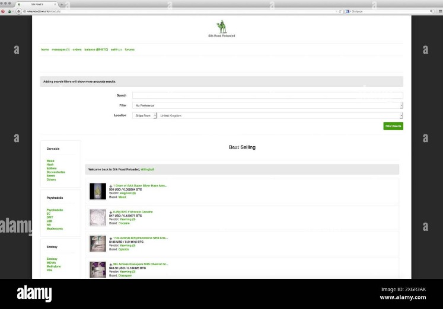Click the camel logo at page top
This screenshot has width=443, height=309.
pyautogui.click(x=222, y=27)
